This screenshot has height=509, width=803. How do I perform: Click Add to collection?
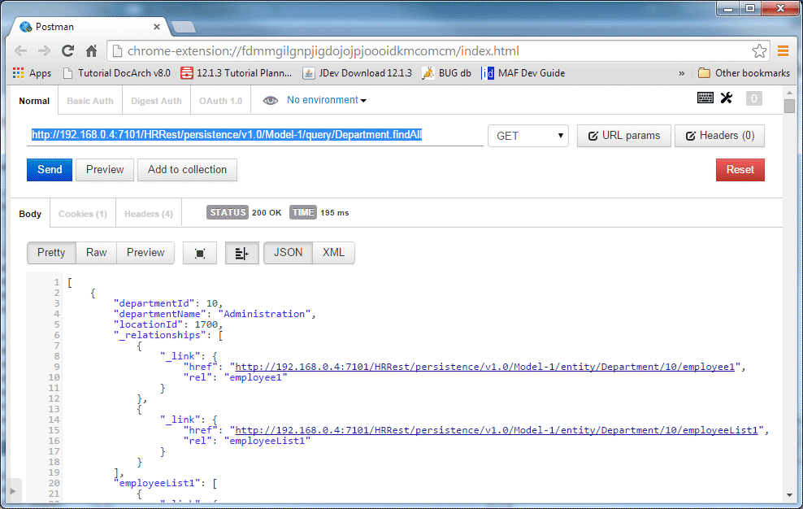coord(188,170)
